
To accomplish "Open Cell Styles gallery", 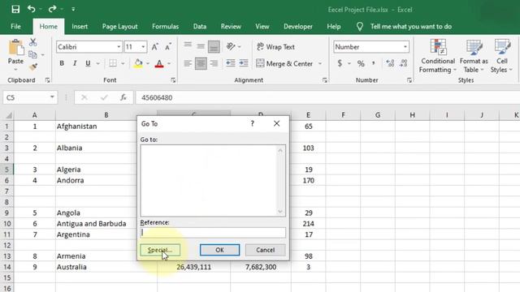I will point(502,56).
